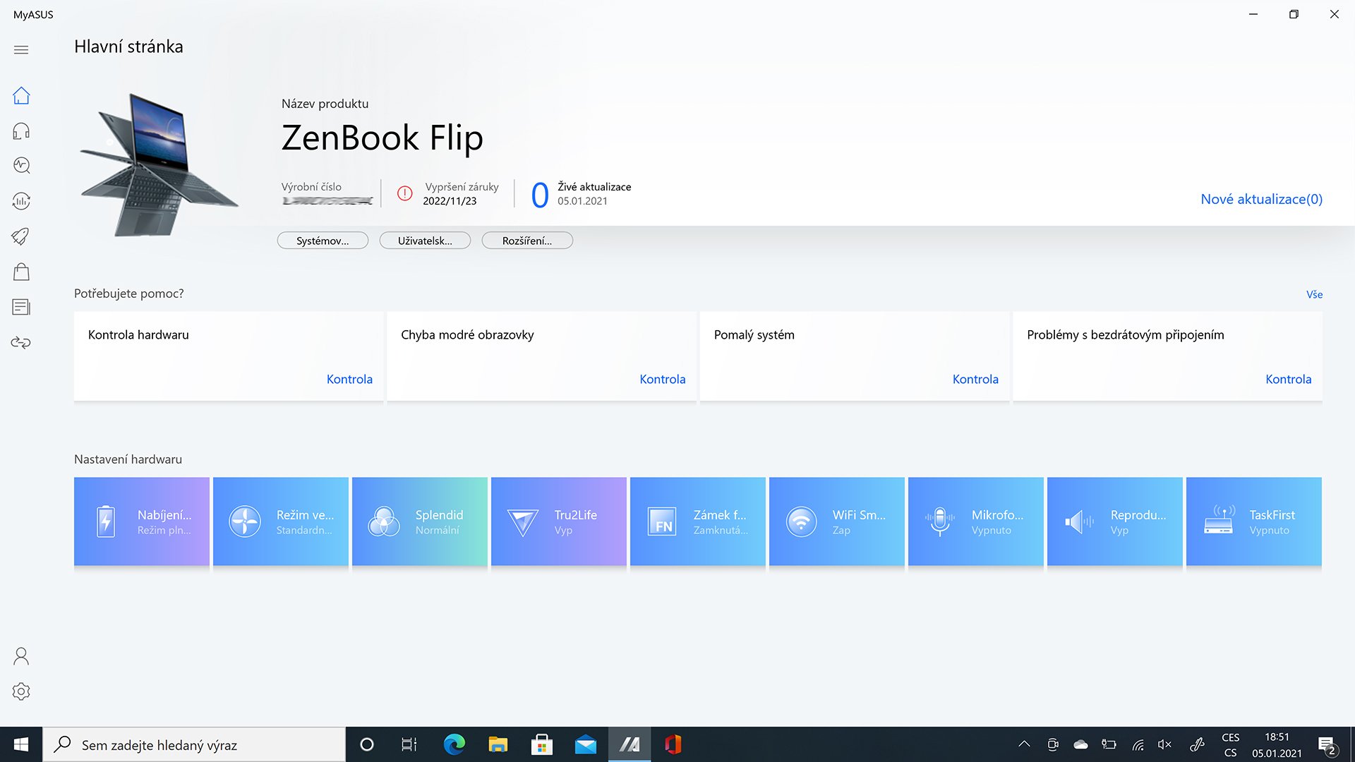Open Windows Start menu

[x=21, y=744]
